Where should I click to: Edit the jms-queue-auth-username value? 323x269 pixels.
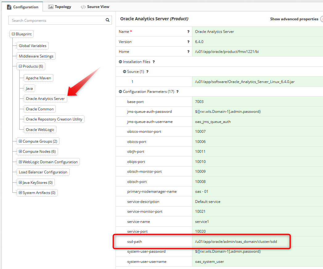pyautogui.click(x=257, y=122)
